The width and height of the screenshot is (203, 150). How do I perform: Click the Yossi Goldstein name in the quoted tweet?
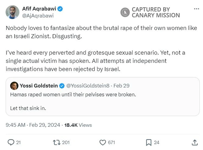(39, 86)
